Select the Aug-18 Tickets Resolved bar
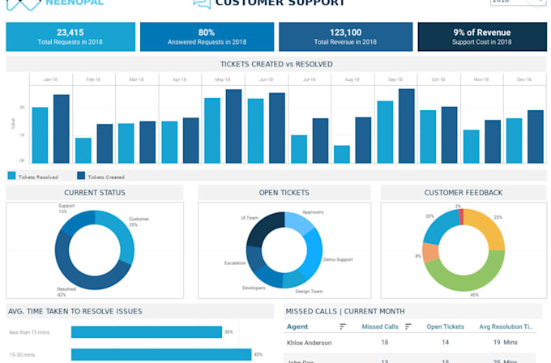The width and height of the screenshot is (551, 363). coord(342,154)
